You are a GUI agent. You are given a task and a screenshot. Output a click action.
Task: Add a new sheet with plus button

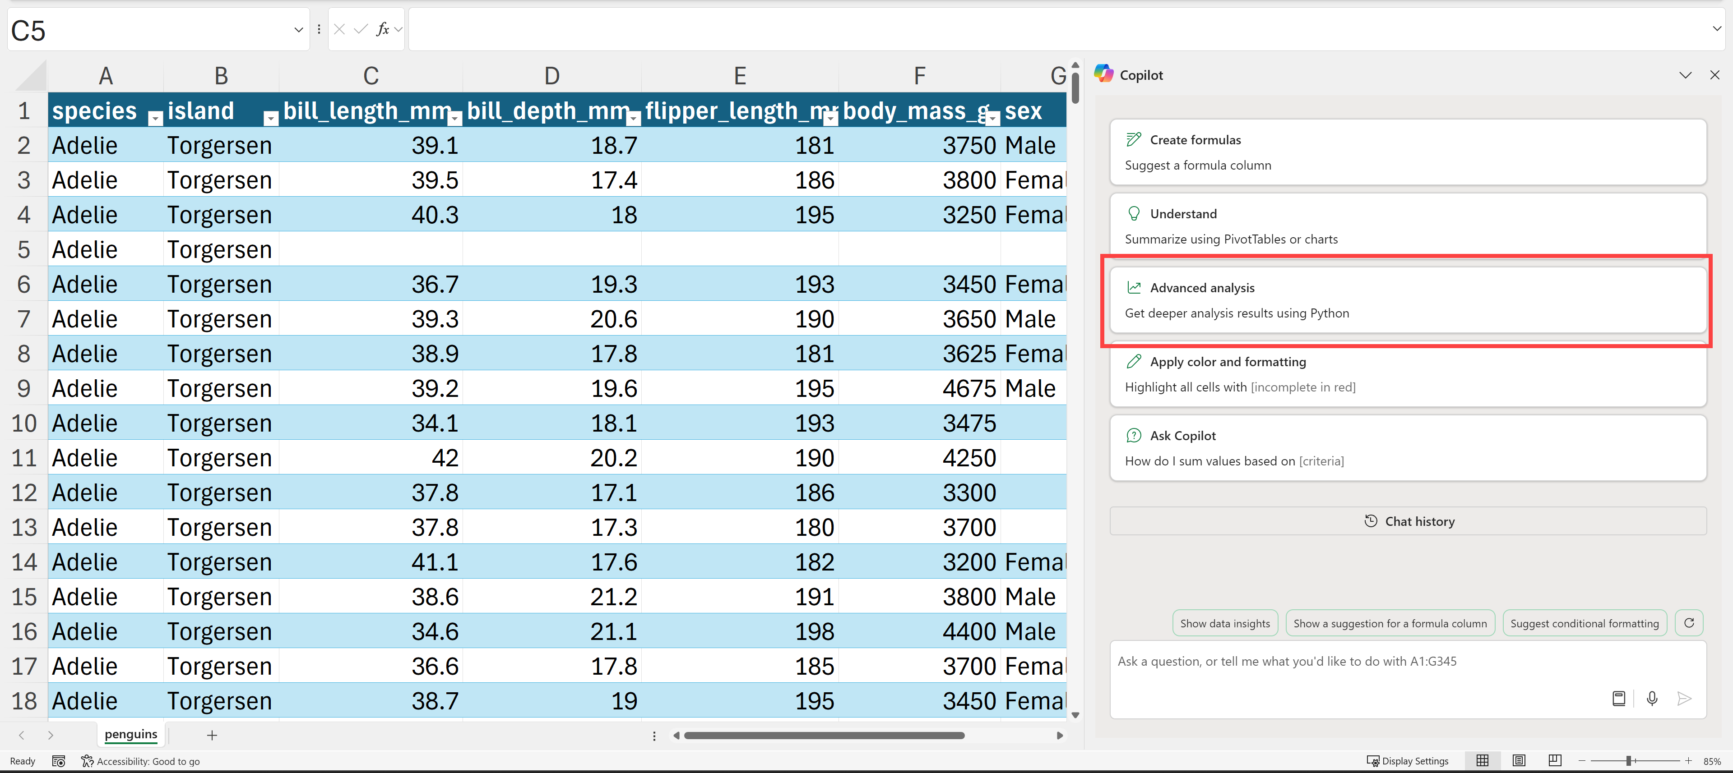(212, 736)
